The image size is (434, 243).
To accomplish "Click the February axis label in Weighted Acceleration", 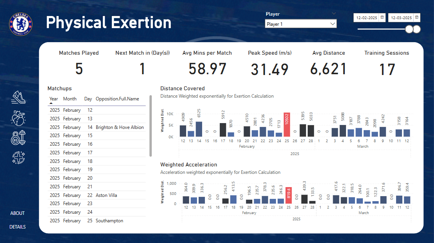I will click(x=249, y=213).
